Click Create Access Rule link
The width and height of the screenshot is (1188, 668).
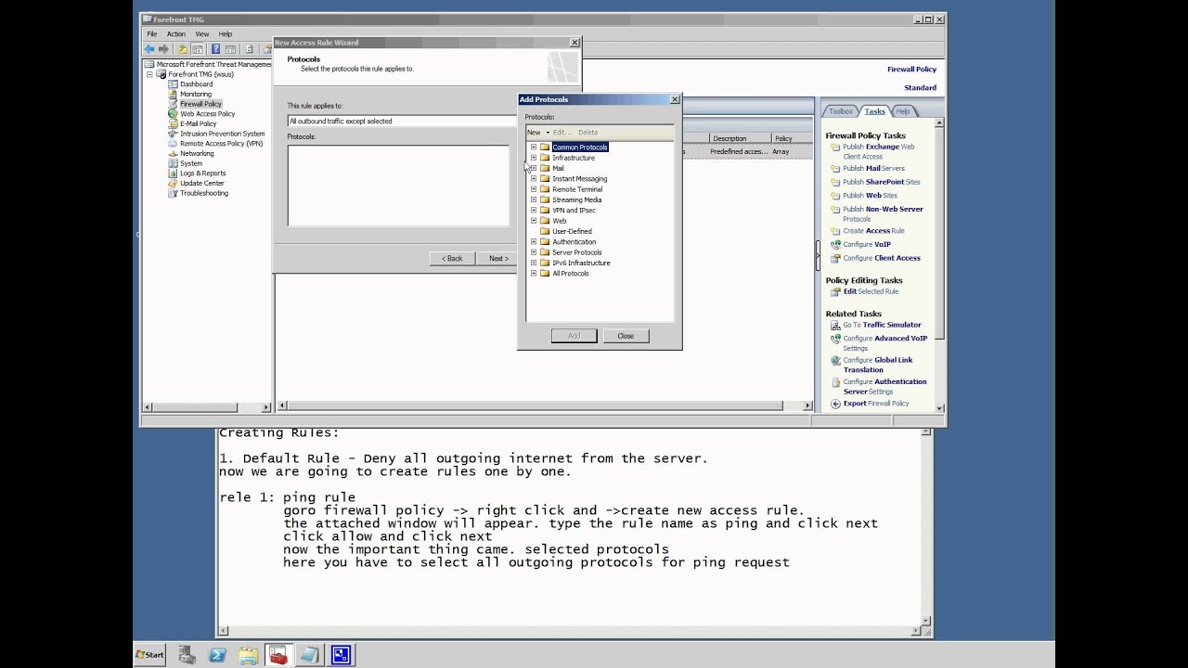(873, 231)
